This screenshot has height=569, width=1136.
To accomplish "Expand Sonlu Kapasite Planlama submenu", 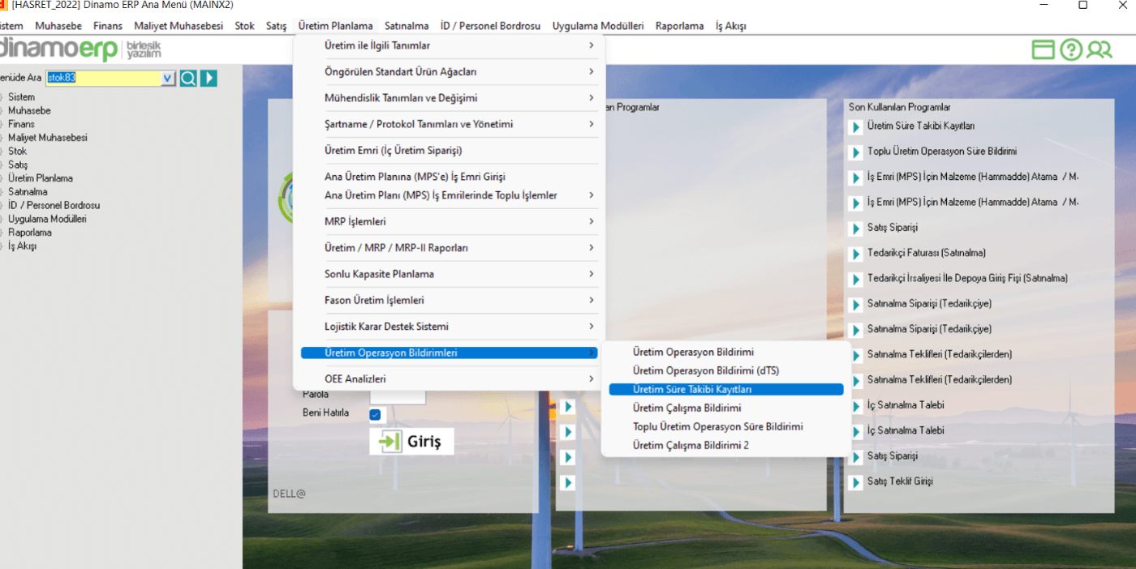I will point(449,274).
